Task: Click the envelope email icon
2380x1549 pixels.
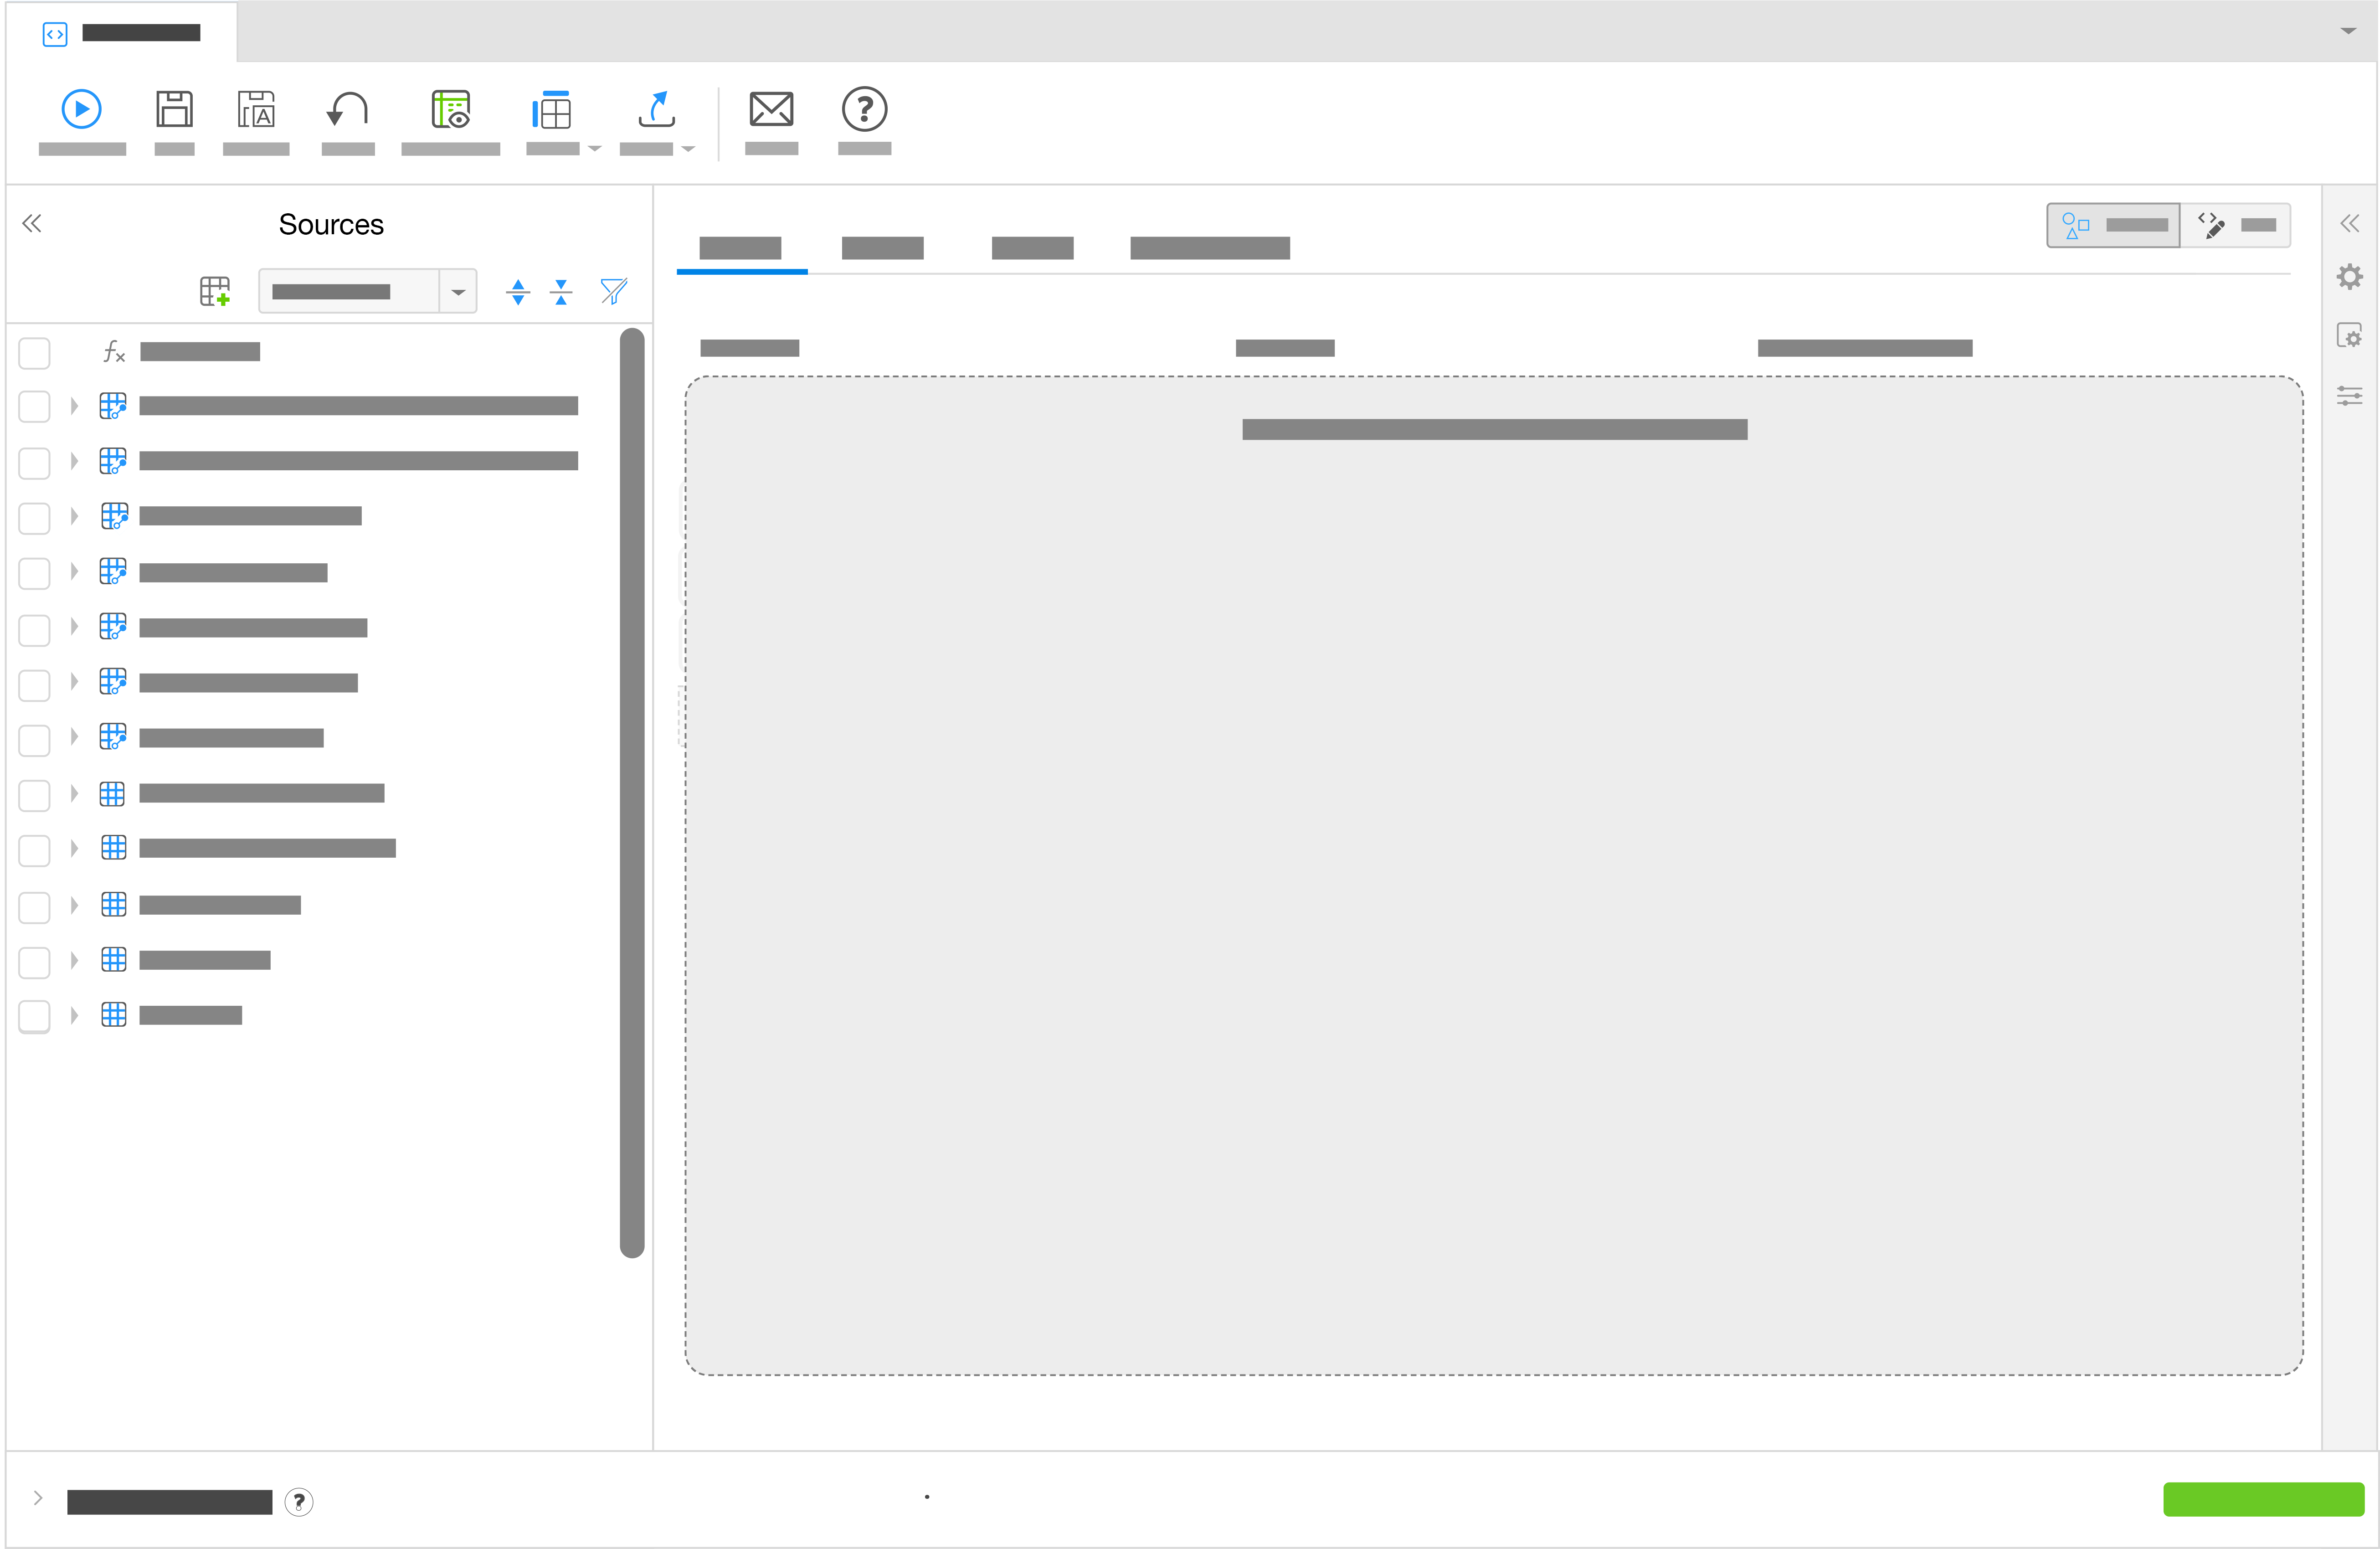Action: click(x=771, y=109)
